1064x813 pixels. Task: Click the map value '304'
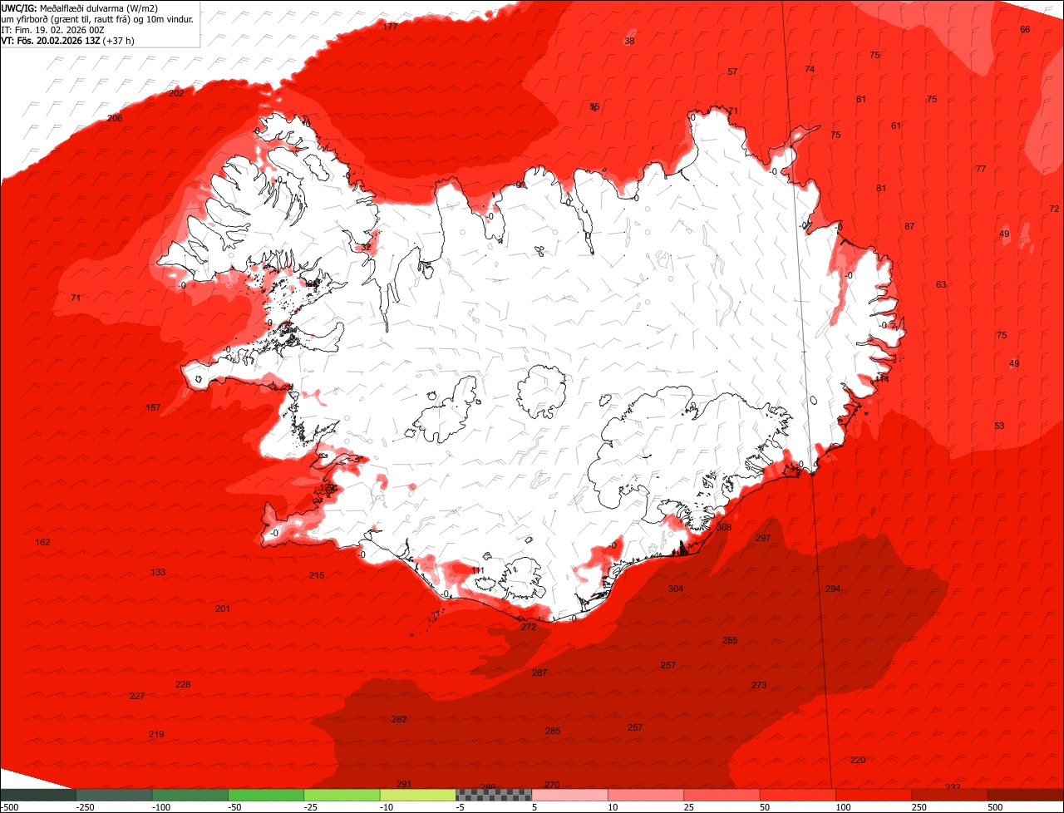tap(676, 589)
